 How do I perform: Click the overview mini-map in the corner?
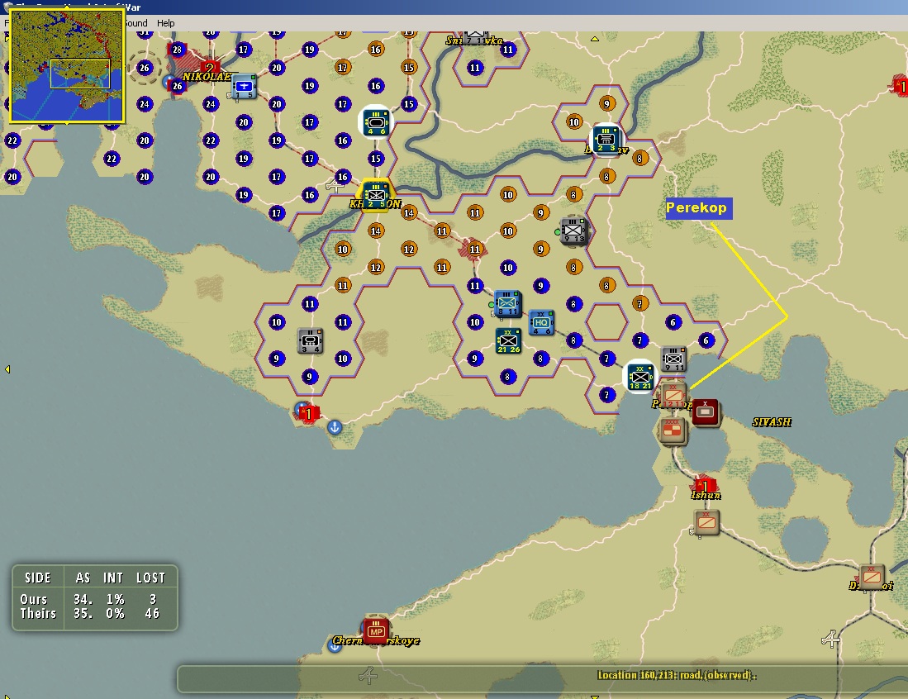coord(67,65)
